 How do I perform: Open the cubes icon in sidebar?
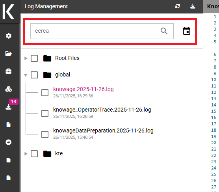(9, 89)
